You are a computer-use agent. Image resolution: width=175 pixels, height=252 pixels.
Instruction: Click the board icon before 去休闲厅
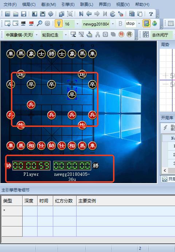(145, 34)
